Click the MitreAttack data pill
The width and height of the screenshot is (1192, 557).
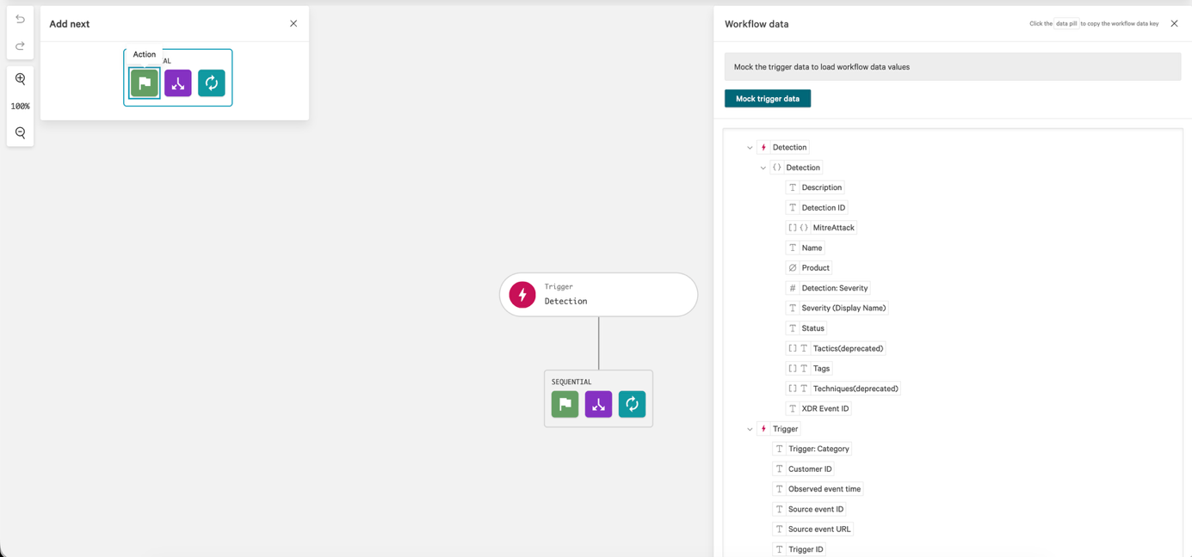coord(832,228)
